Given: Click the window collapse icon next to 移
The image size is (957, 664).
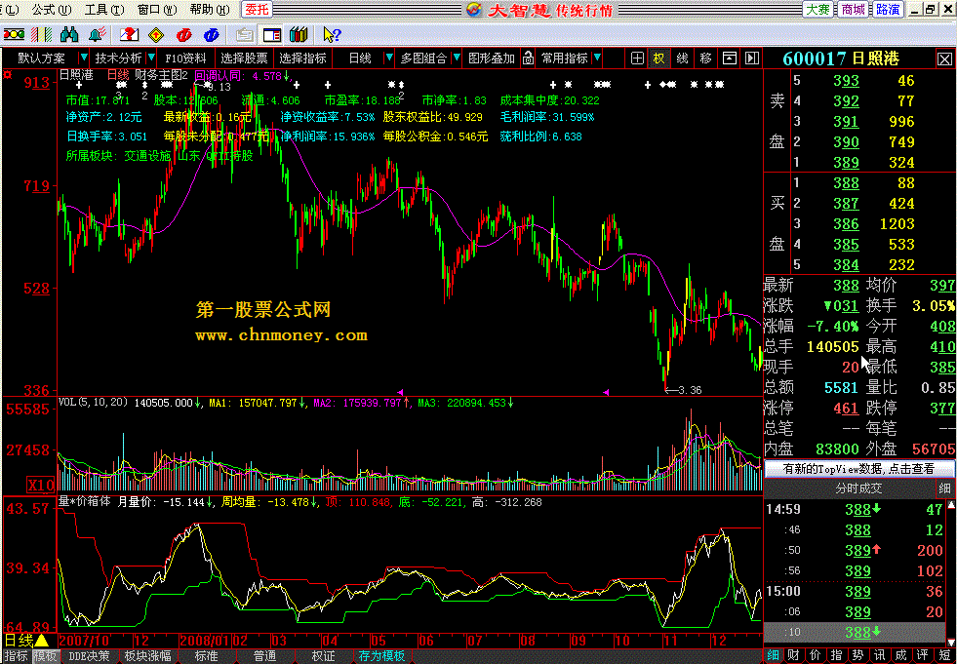Looking at the screenshot, I should [x=730, y=59].
